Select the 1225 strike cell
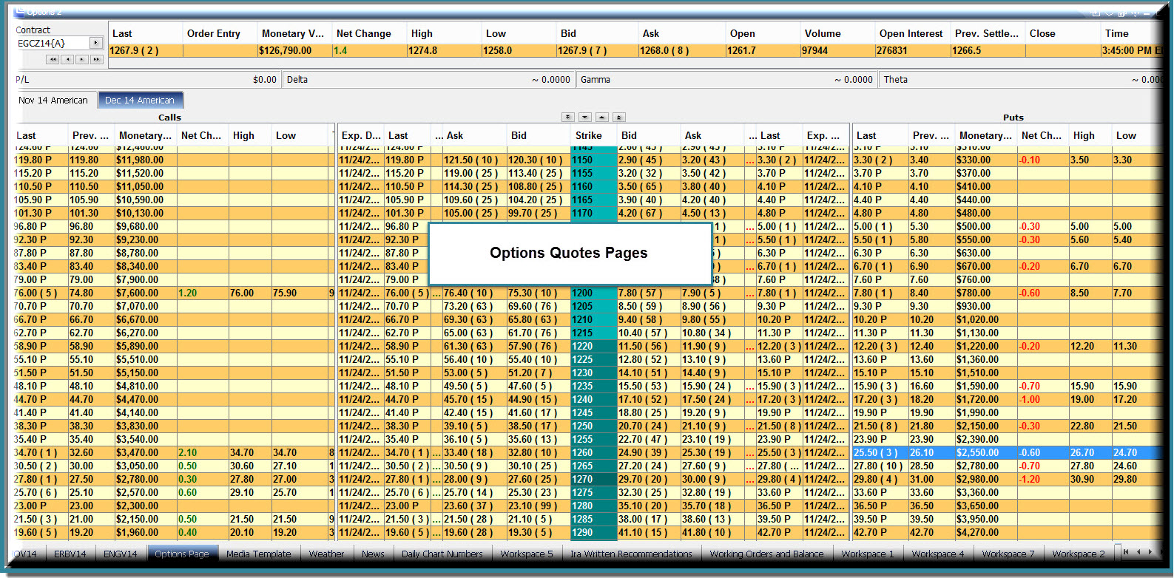Screen dimensions: 1174x578 [x=593, y=359]
